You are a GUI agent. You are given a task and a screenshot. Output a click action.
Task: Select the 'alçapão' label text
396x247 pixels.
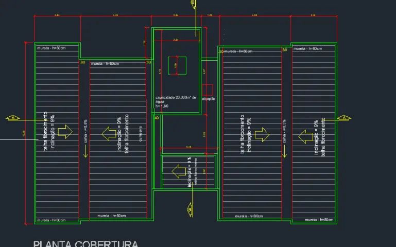point(209,99)
